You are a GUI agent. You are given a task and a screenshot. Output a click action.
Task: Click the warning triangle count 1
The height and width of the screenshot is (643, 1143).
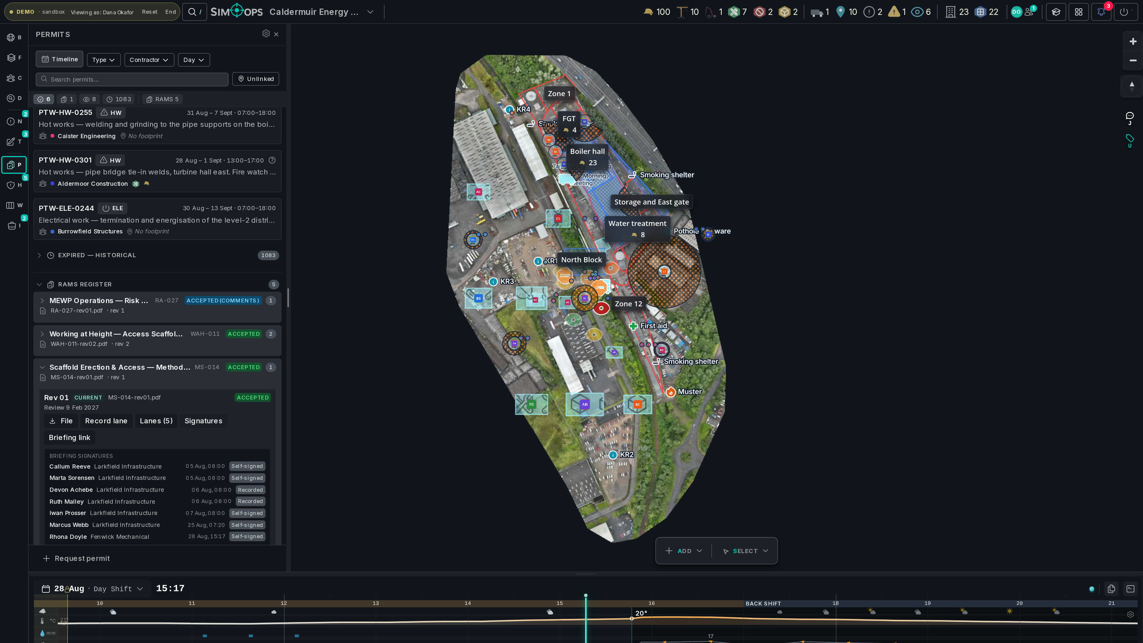click(x=897, y=12)
